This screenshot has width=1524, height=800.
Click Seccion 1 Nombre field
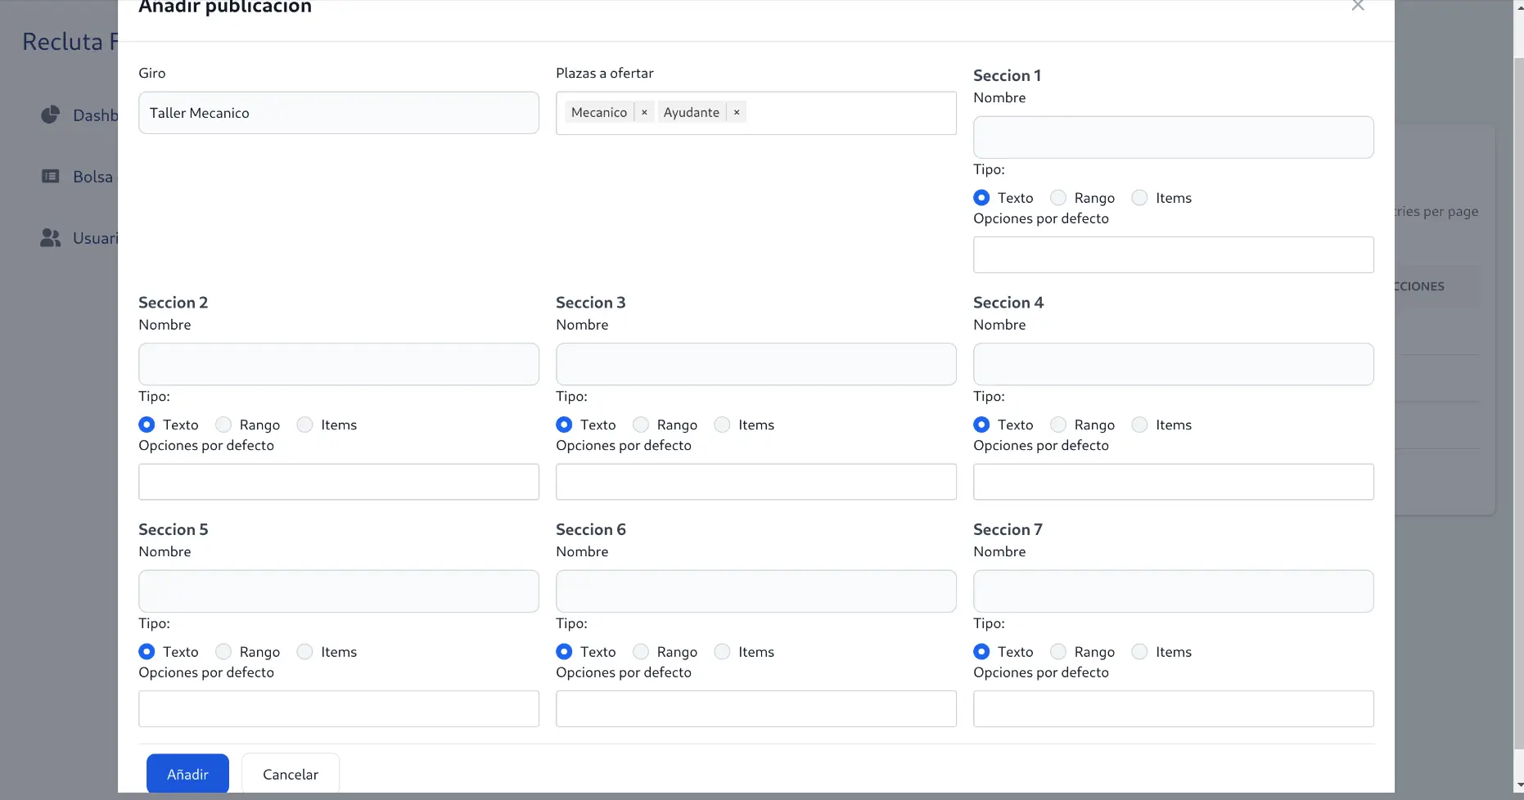[1173, 137]
